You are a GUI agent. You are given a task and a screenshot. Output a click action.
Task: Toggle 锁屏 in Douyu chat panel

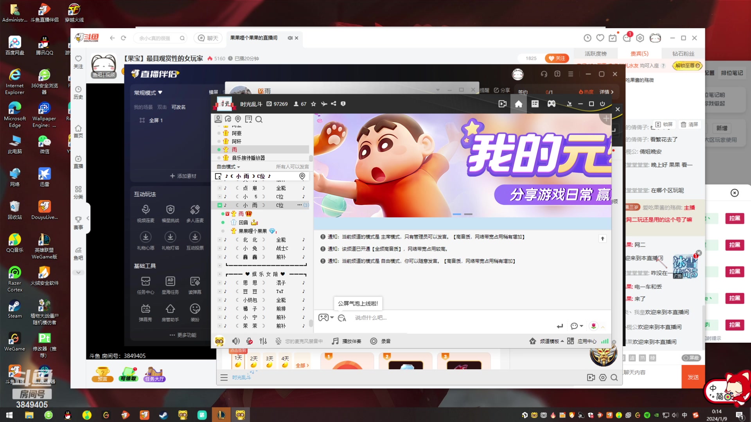click(x=664, y=124)
